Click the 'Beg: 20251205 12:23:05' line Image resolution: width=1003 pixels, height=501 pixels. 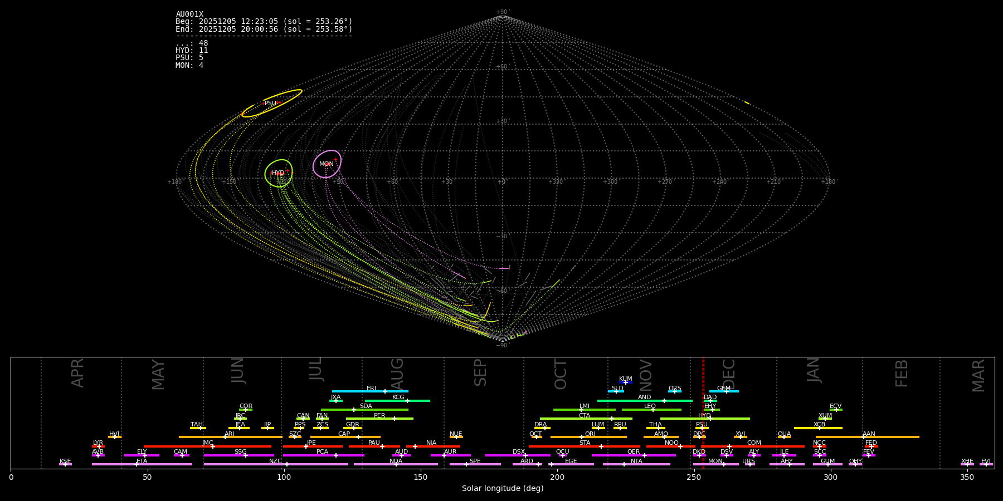tap(264, 22)
